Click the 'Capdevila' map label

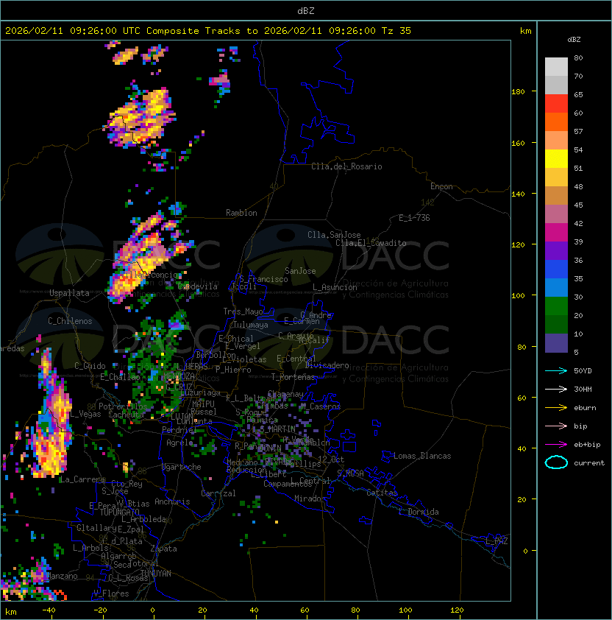[198, 286]
